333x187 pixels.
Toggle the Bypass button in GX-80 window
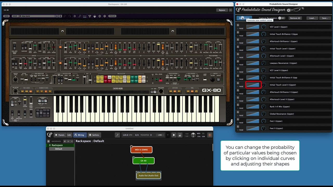coord(222,10)
